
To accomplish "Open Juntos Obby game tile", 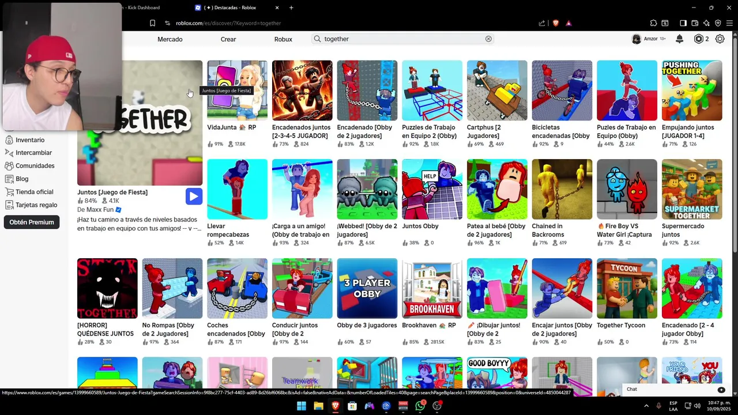I will point(432,203).
